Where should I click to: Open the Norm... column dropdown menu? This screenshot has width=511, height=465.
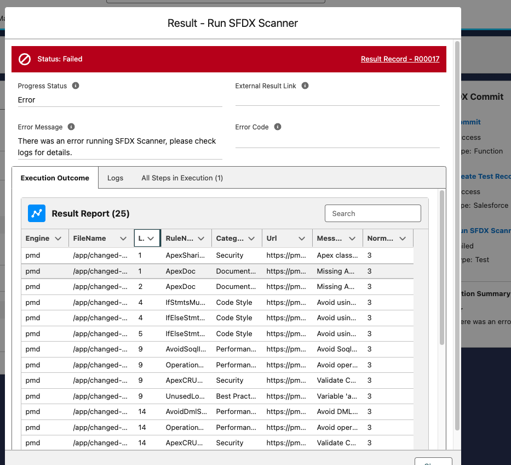click(403, 239)
